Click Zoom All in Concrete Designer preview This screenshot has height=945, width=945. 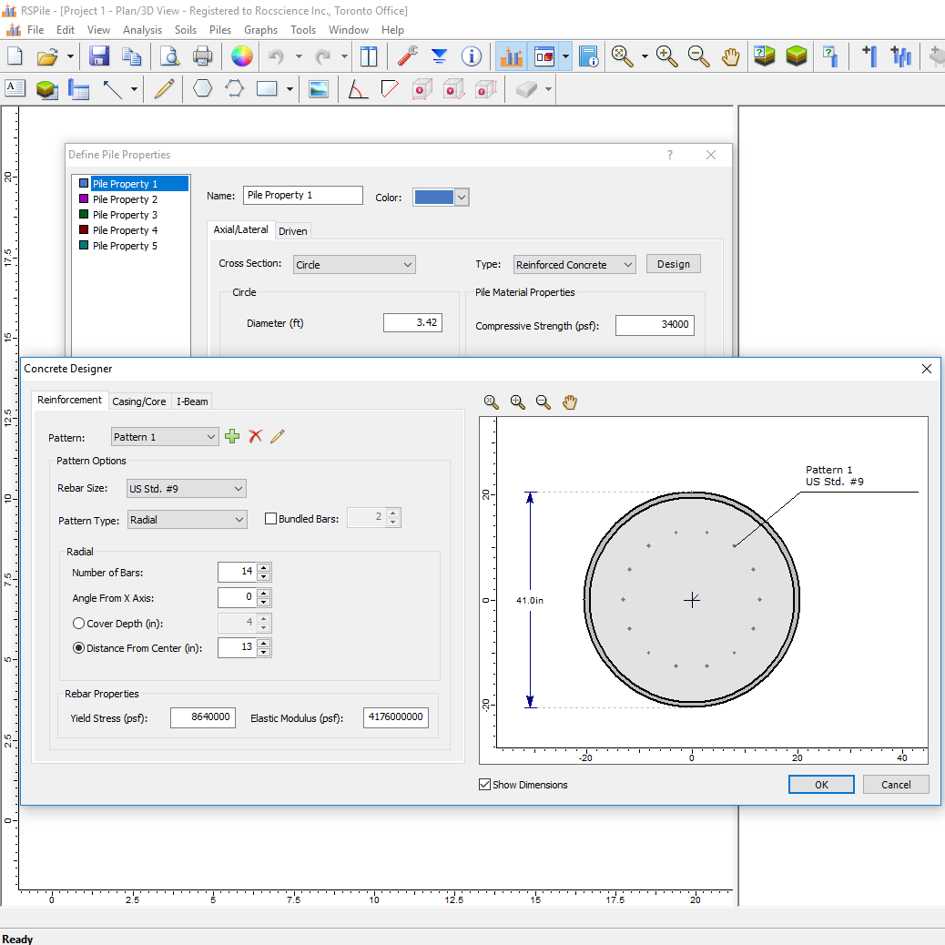pos(492,402)
